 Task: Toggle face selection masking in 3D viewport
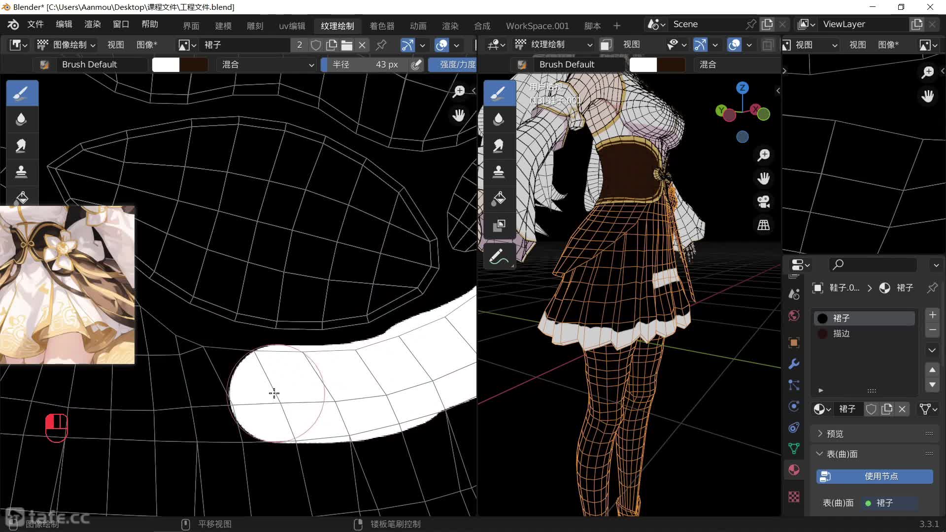[606, 45]
